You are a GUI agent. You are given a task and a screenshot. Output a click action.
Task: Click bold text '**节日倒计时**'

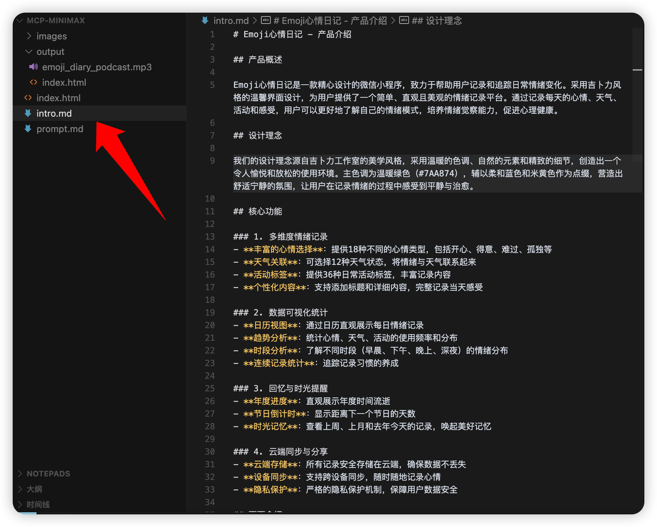click(x=274, y=414)
